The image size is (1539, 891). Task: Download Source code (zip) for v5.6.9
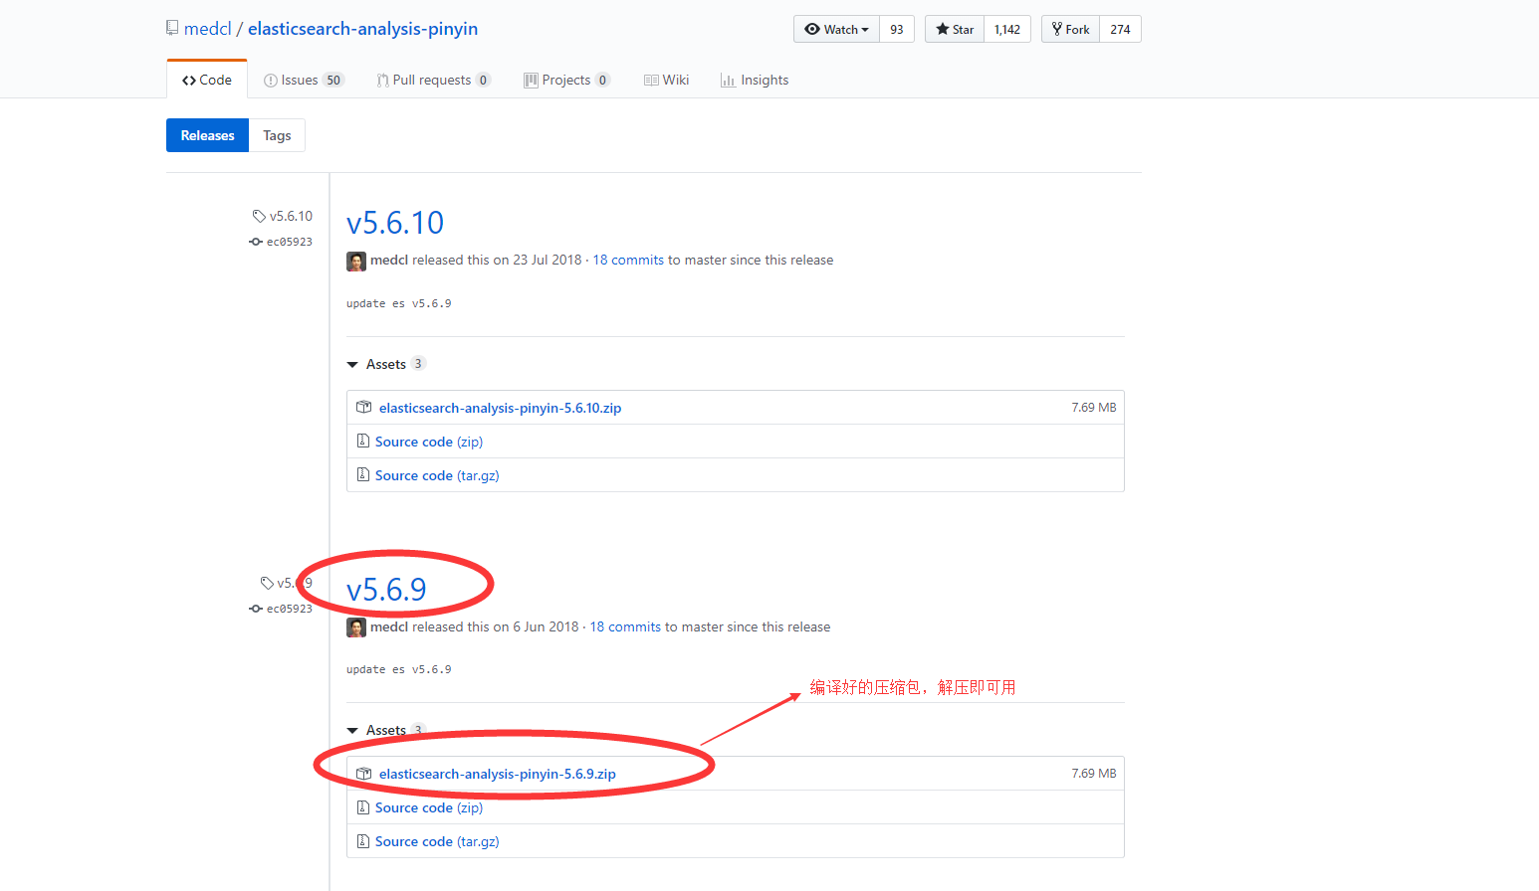(x=429, y=807)
